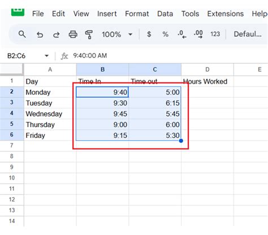The height and width of the screenshot is (235, 268).
Task: Open the Data menu
Action: coord(165,14)
